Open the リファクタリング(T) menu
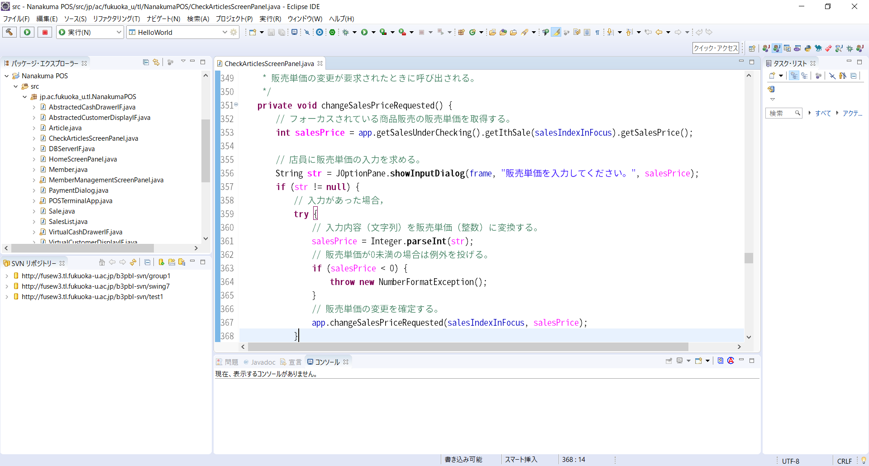 [116, 19]
